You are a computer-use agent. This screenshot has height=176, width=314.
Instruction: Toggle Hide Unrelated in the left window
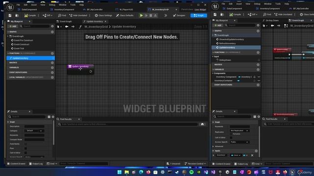coord(78,15)
